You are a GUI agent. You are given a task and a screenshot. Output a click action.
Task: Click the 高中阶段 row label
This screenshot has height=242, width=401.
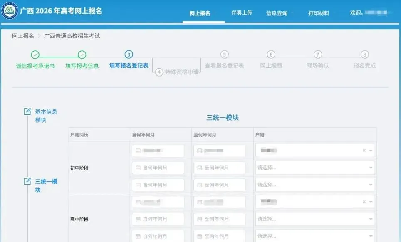click(79, 219)
